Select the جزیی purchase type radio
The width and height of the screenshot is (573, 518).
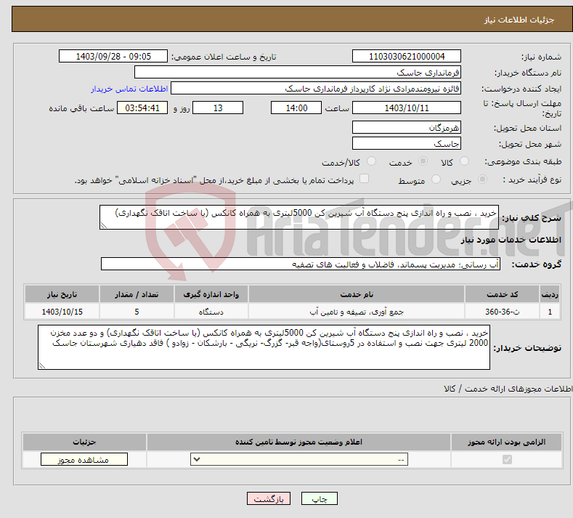[482, 179]
